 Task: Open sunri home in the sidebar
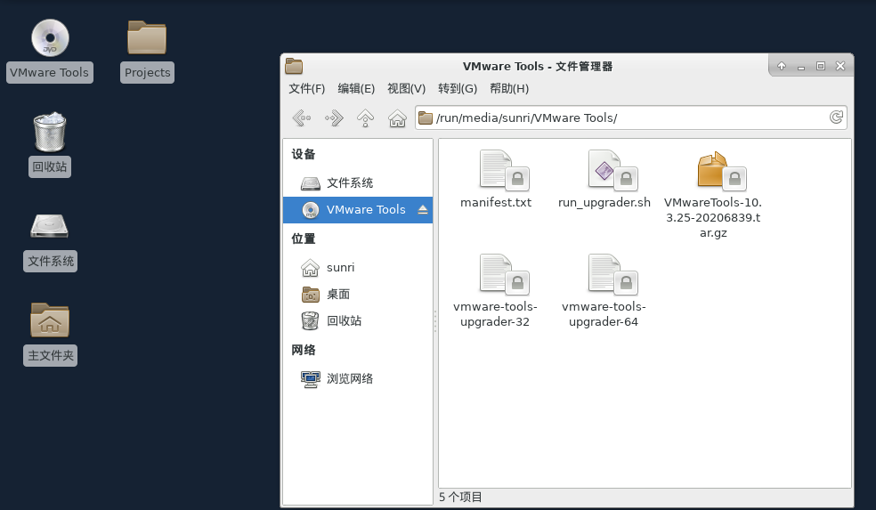(x=340, y=267)
